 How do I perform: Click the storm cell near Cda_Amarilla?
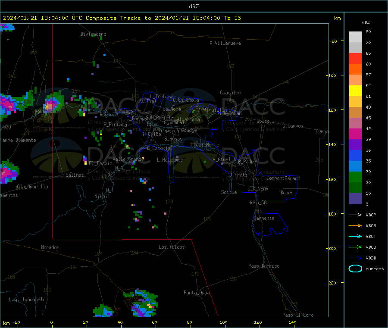click(x=9, y=173)
